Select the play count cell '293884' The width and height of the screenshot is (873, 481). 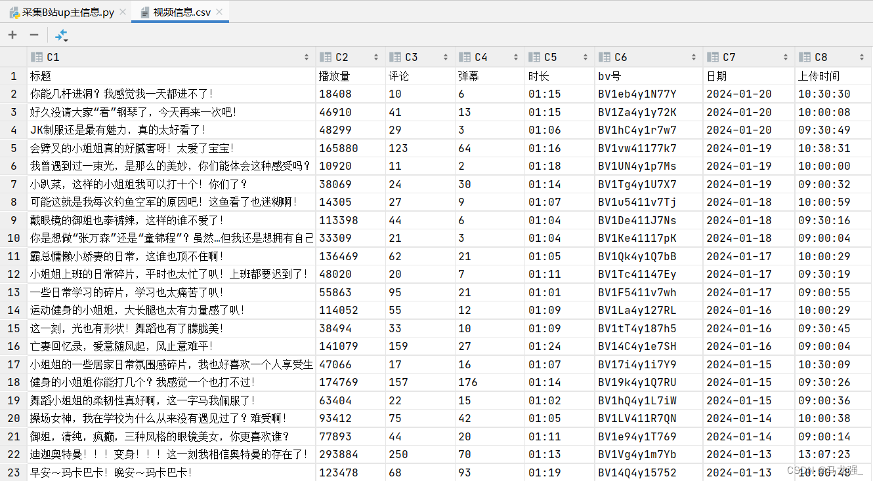(x=351, y=454)
